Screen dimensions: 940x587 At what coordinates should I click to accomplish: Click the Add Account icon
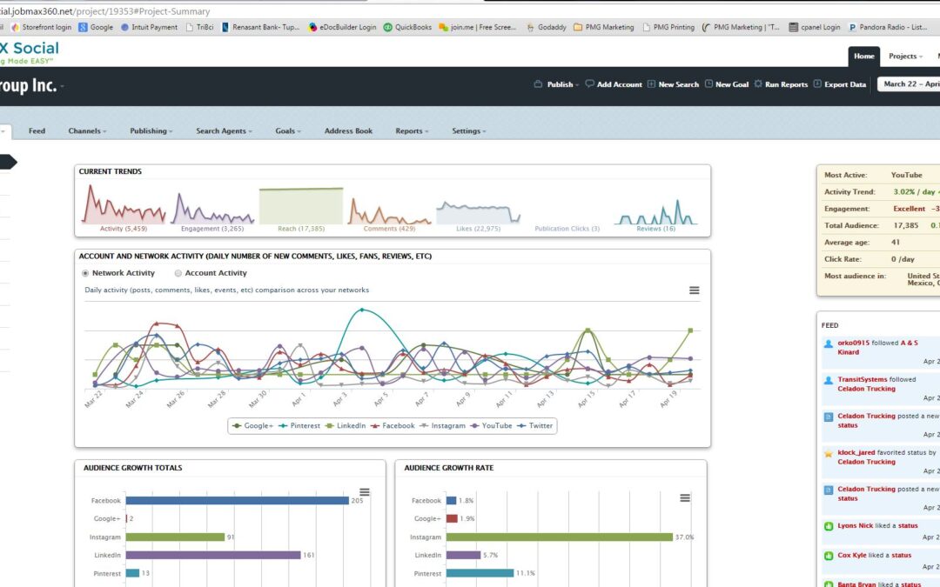(x=589, y=84)
